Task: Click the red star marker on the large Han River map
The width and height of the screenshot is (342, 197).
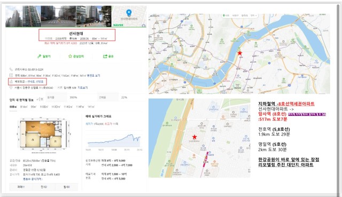Action: (240, 53)
